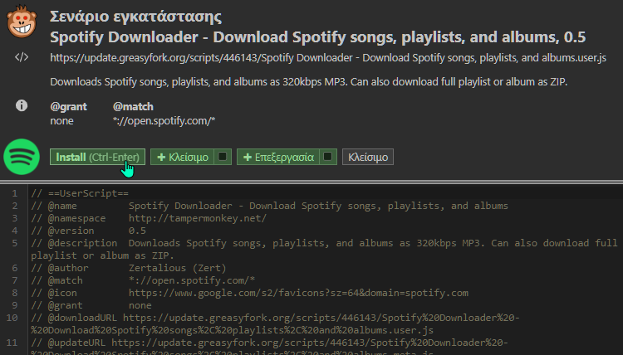Click the 'none' grant value in the info section
Screen dimensions: 623x355
point(61,121)
